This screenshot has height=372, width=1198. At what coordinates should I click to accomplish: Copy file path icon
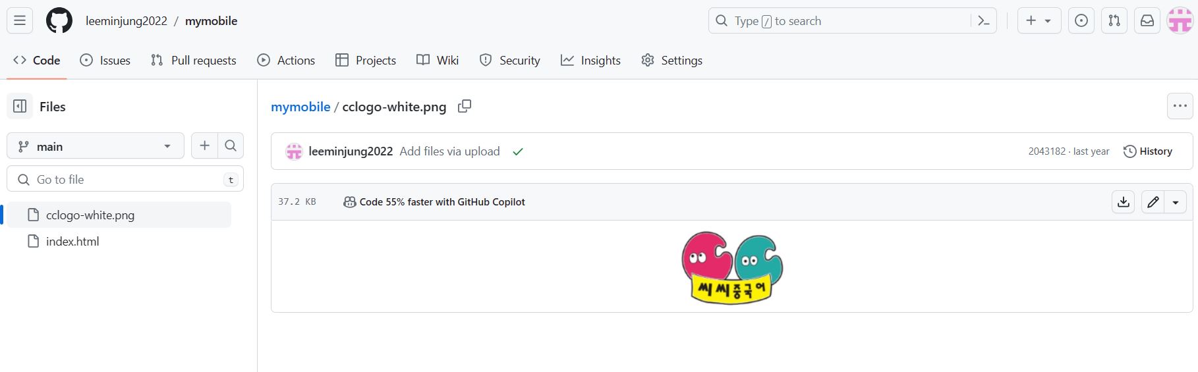[x=465, y=106]
